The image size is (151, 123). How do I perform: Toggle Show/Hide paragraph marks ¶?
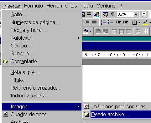[x=112, y=14]
